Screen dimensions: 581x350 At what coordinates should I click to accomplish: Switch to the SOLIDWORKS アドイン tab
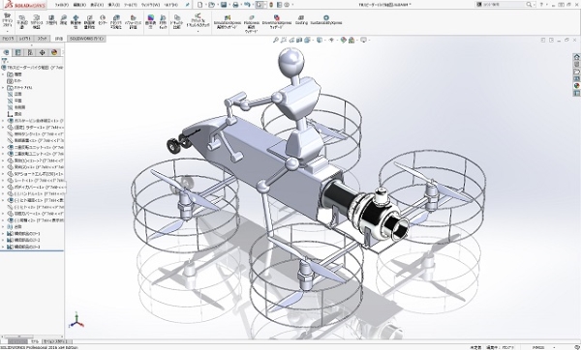tap(86, 39)
